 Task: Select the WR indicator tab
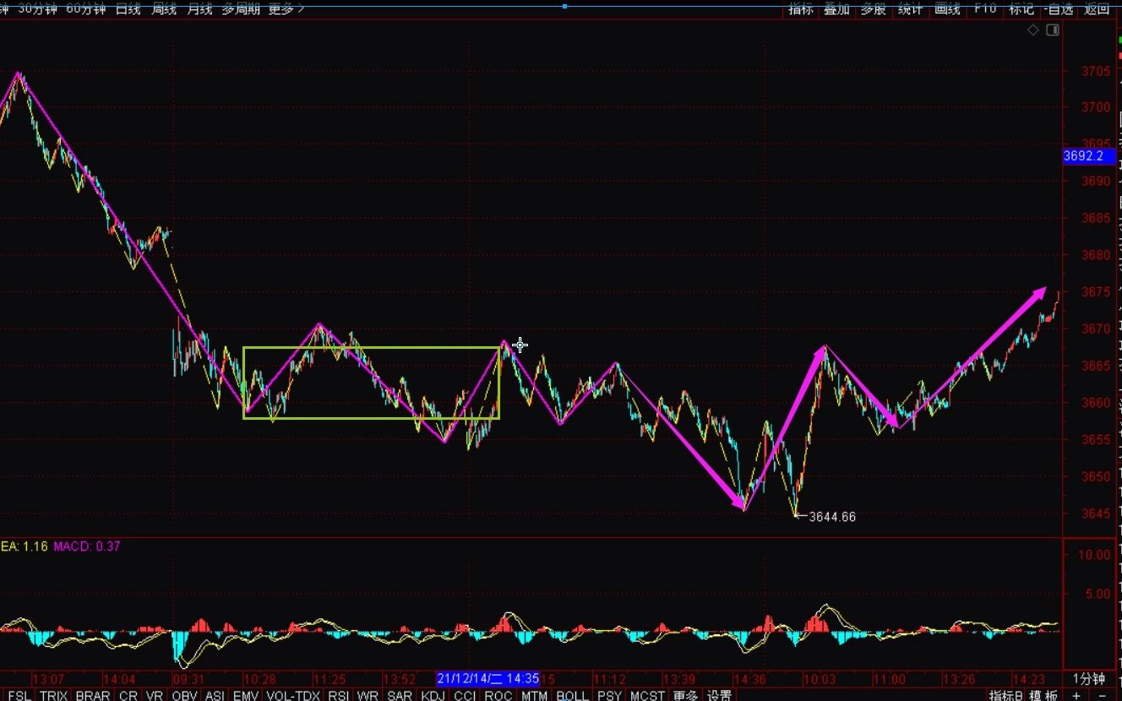coord(368,695)
